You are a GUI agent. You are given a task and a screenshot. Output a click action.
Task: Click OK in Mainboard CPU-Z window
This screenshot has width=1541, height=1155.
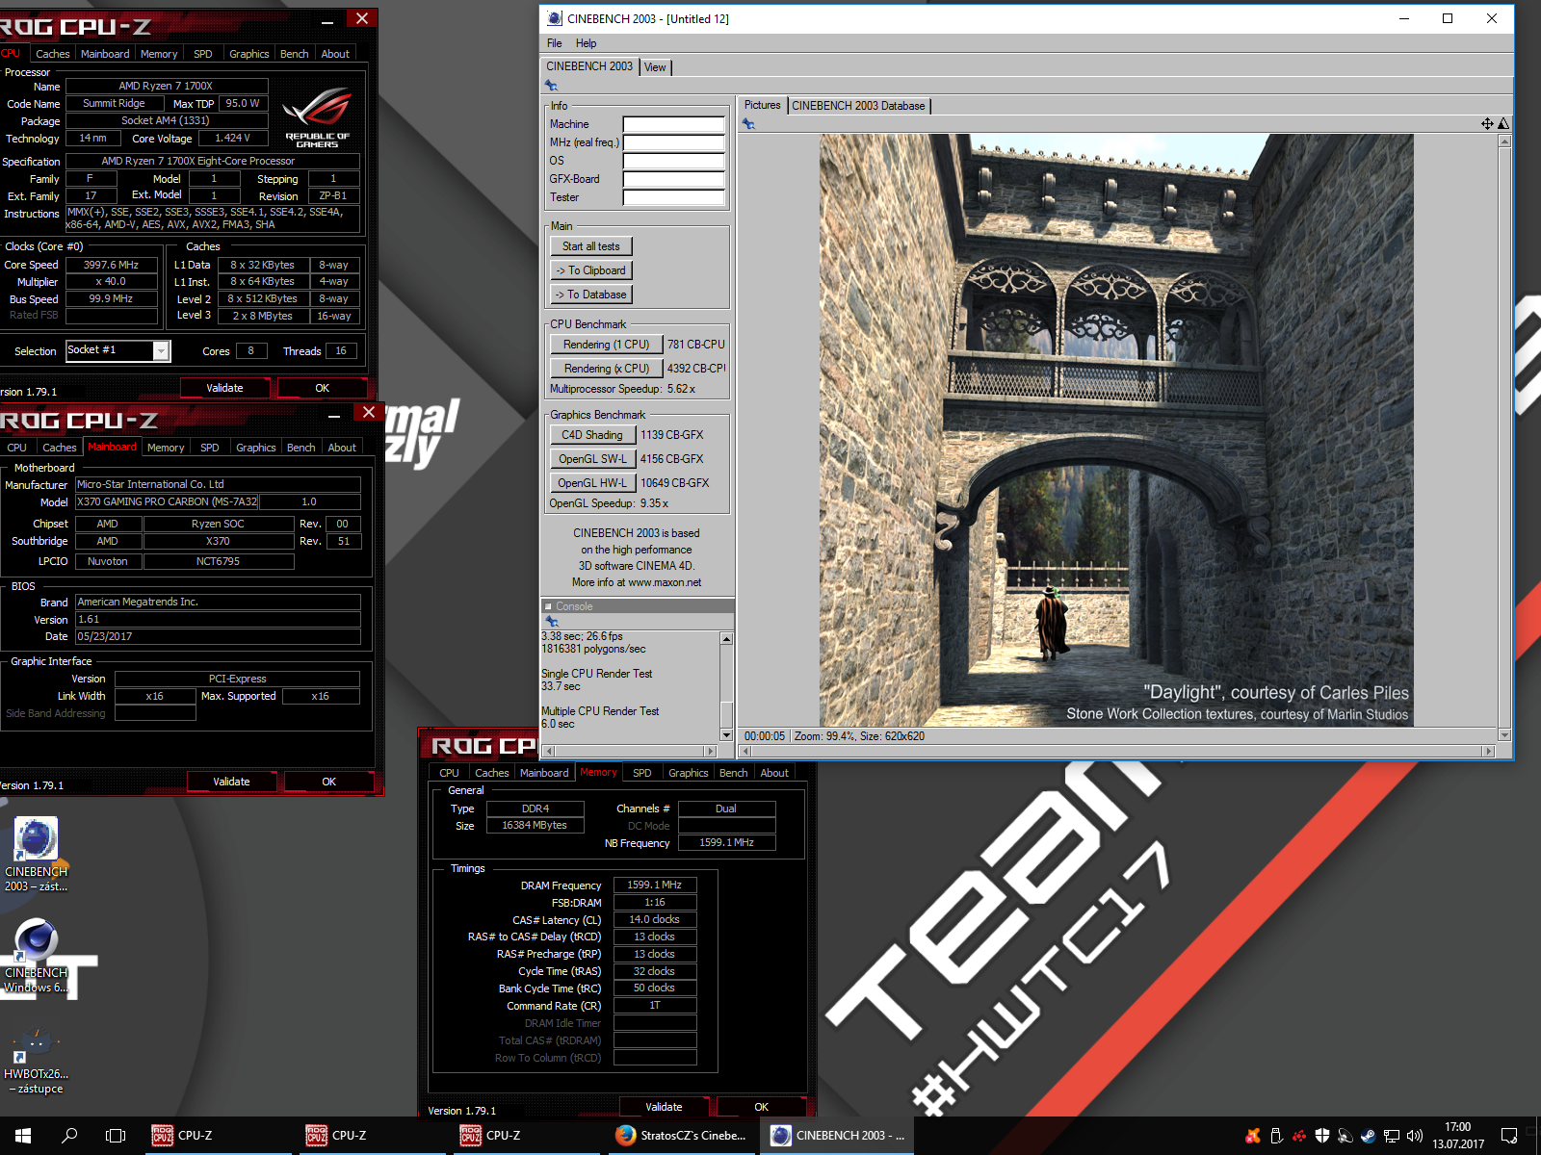328,782
